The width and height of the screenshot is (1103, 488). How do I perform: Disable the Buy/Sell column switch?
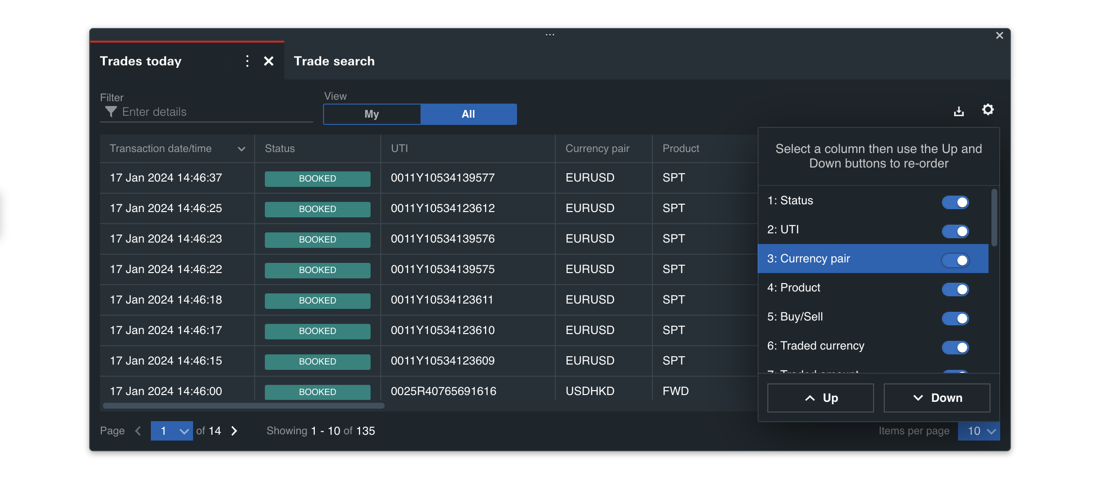(x=955, y=319)
